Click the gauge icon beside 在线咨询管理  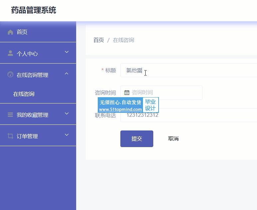[x=10, y=75]
